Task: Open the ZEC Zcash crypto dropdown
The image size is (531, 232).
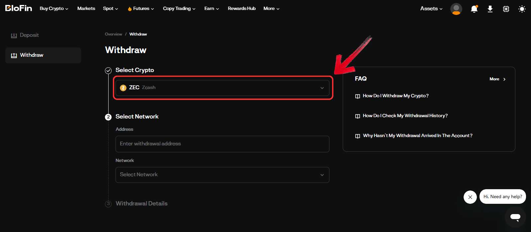Action: coord(222,88)
